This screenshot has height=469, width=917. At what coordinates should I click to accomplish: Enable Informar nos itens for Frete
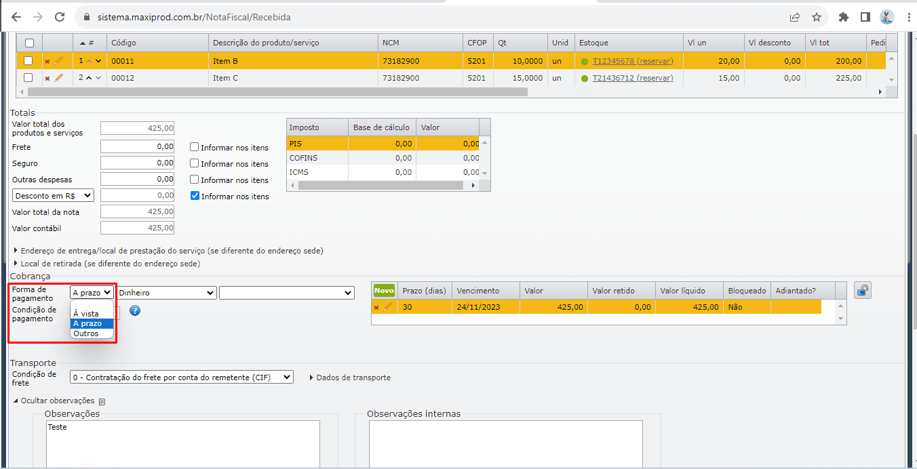pyautogui.click(x=195, y=147)
